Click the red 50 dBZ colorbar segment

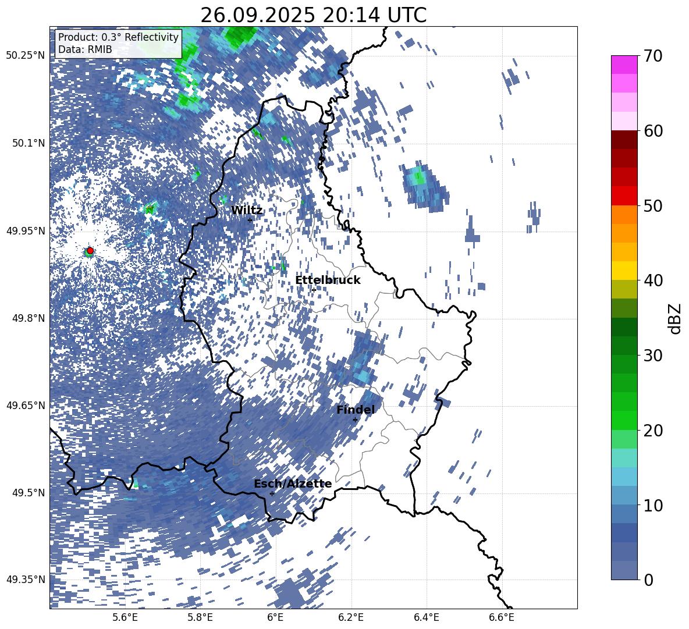click(624, 196)
